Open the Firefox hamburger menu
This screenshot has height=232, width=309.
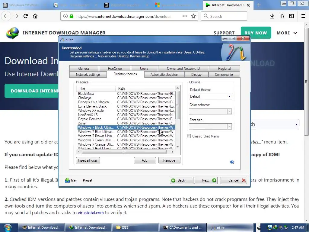(303, 16)
